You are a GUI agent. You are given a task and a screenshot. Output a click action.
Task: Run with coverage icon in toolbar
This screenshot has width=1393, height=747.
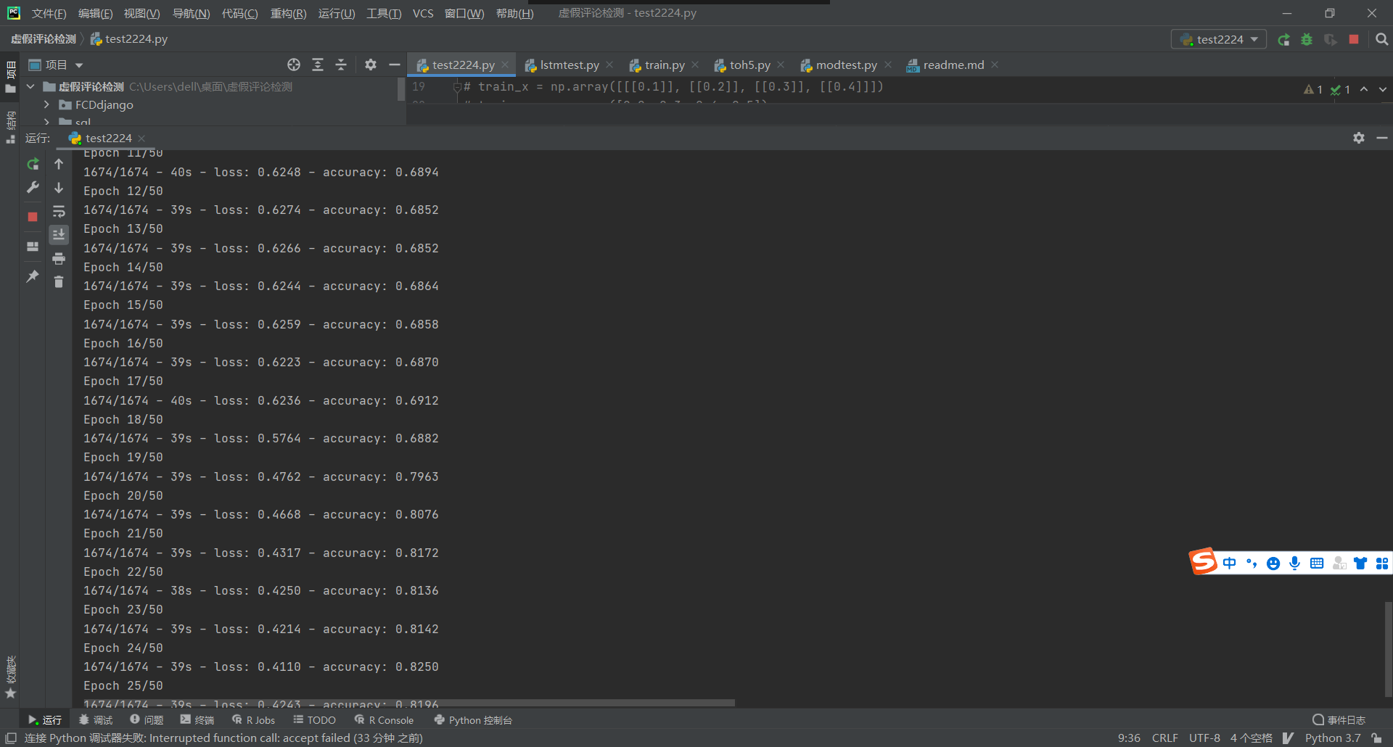tap(1330, 39)
